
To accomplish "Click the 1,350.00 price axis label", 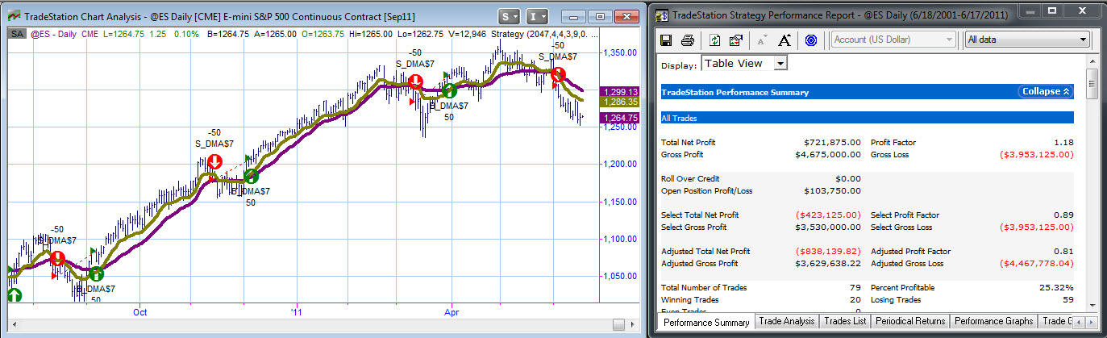I will click(619, 52).
